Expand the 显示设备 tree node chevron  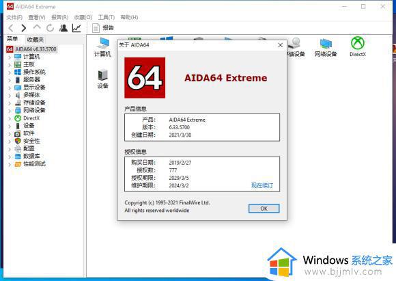pos(10,88)
